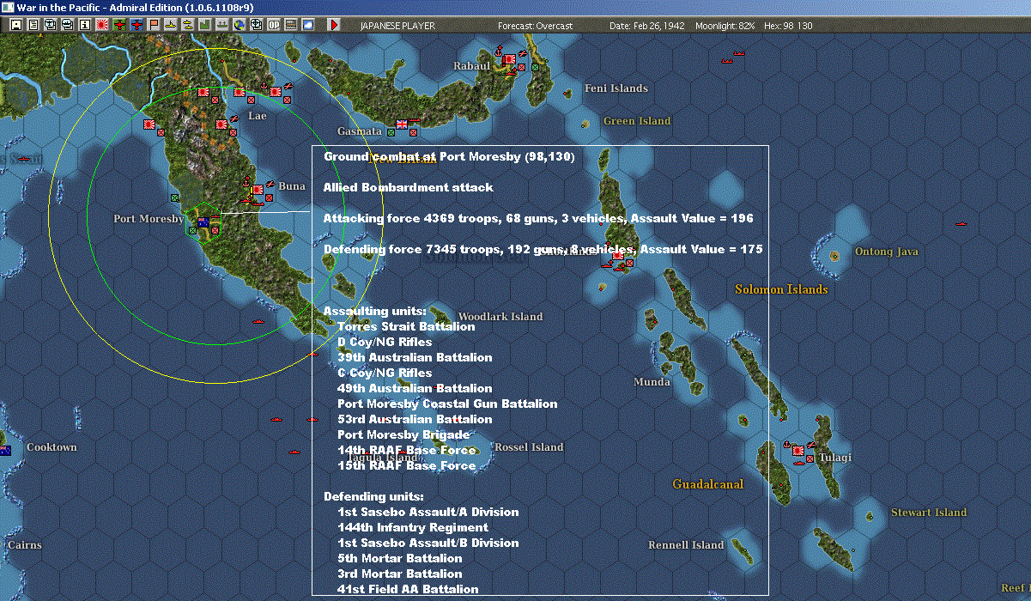This screenshot has width=1031, height=601.
Task: Click the Green Island label
Action: (x=637, y=121)
